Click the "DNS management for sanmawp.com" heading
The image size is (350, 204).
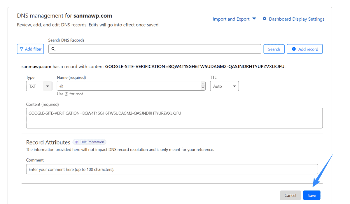[64, 16]
